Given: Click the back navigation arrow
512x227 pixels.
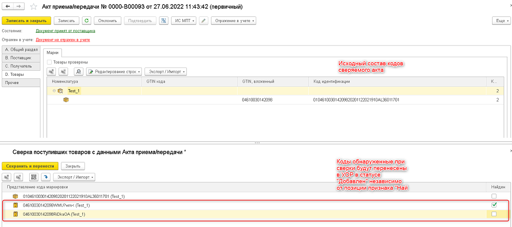Looking at the screenshot, I should pos(8,7).
